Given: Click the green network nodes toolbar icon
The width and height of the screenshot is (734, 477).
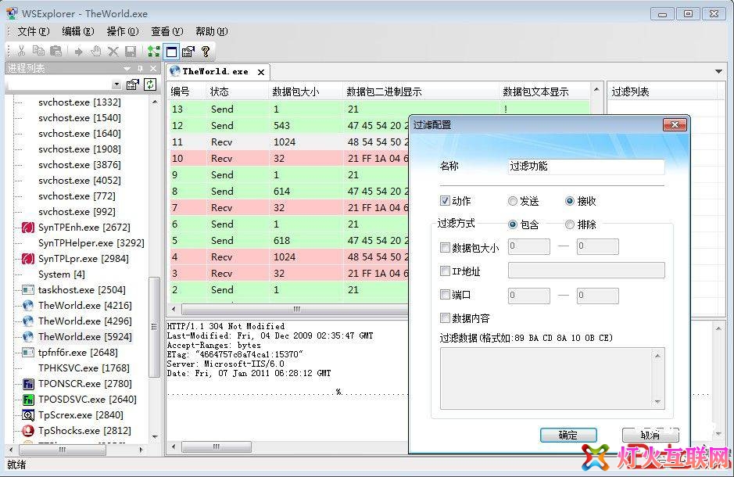Looking at the screenshot, I should pos(153,51).
